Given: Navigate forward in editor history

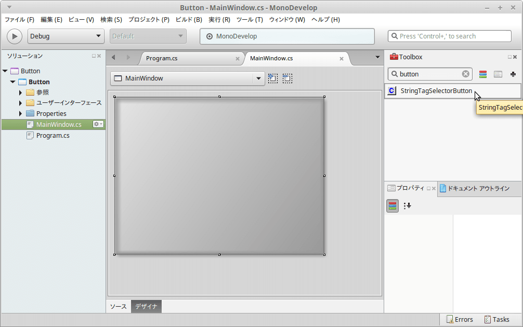Looking at the screenshot, I should tap(128, 57).
